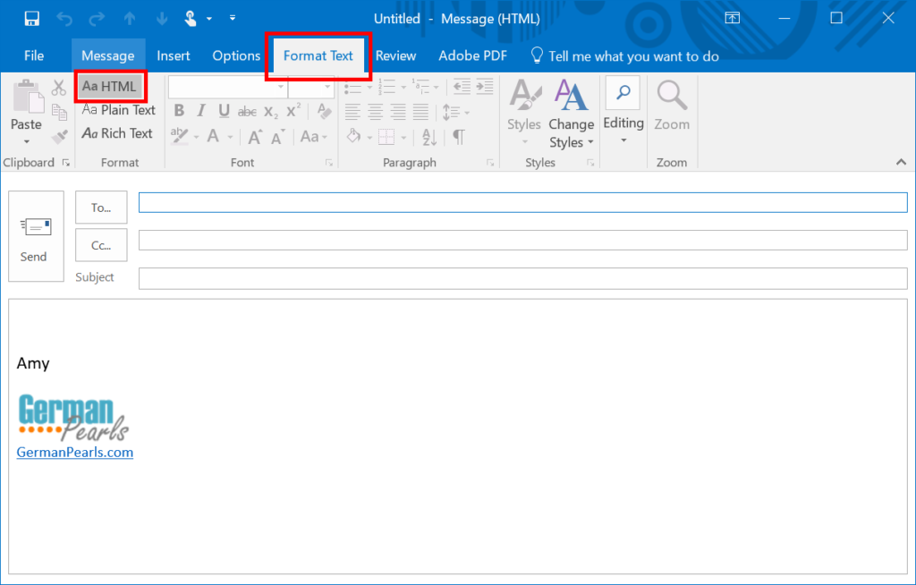The width and height of the screenshot is (916, 585).
Task: Click the Copy icon
Action: point(59,112)
